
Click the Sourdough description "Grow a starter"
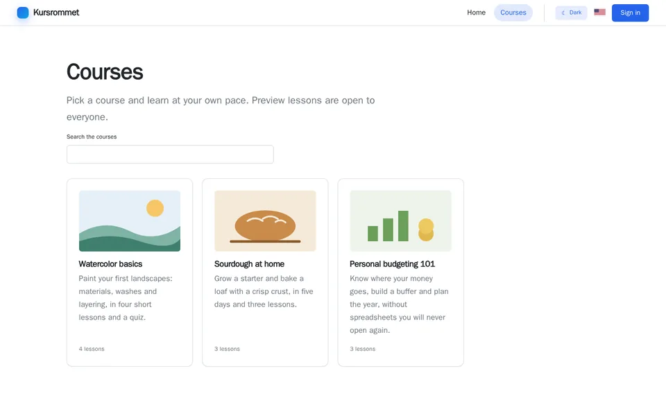(264, 292)
